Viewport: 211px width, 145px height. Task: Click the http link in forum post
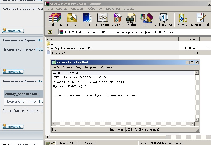[40, 49]
